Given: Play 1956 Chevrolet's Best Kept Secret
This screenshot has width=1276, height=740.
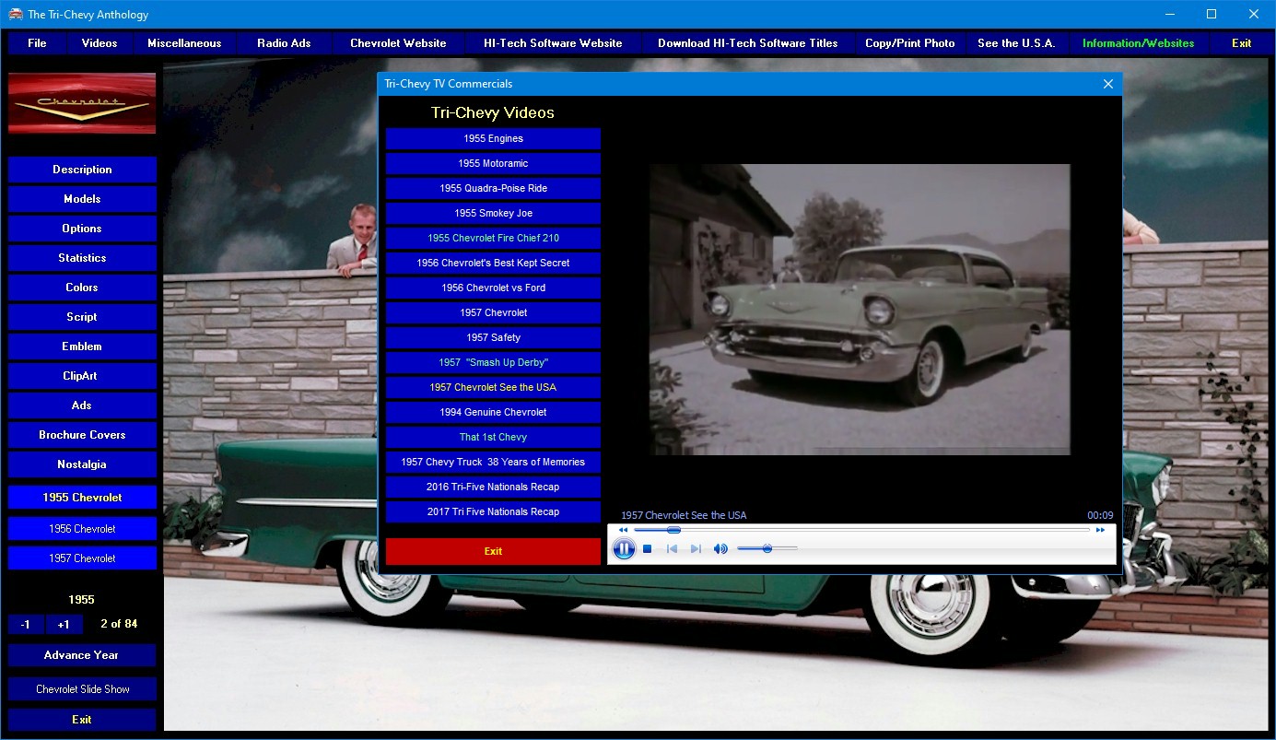Looking at the screenshot, I should tap(493, 263).
